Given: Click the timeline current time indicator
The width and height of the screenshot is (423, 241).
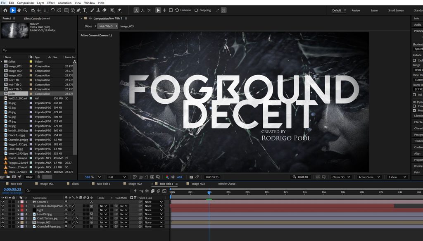Looking at the screenshot, I should tap(209, 192).
